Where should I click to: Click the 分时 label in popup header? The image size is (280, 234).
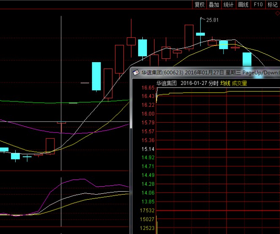coord(213,83)
